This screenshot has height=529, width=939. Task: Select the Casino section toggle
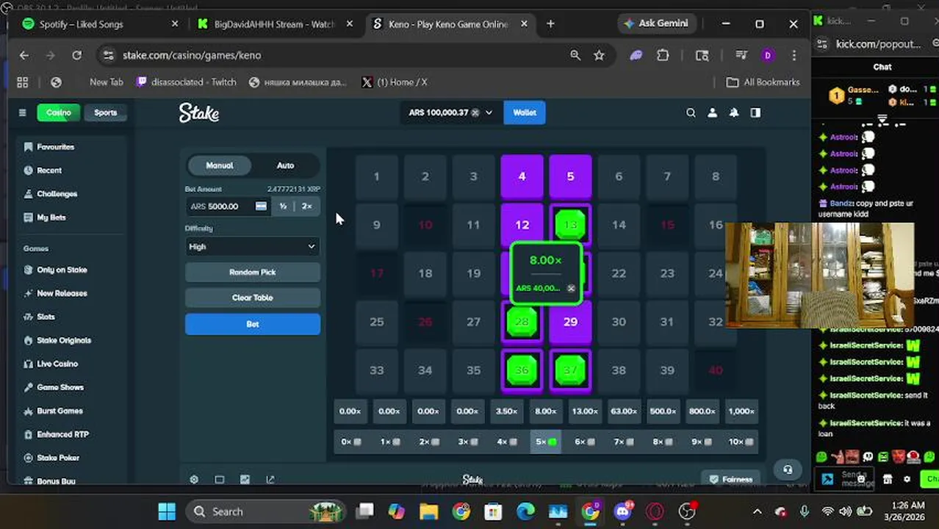(58, 112)
